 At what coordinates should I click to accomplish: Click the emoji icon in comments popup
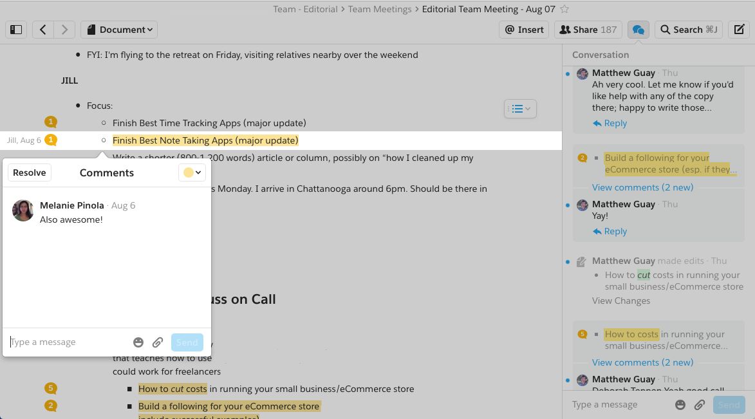[x=138, y=342]
